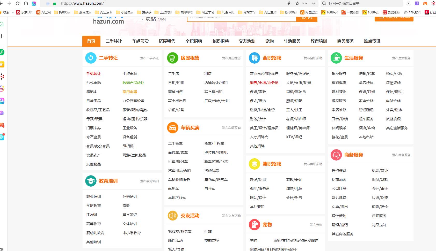Click the green 房屋租售 category icon
This screenshot has height=251, width=436.
(x=172, y=58)
